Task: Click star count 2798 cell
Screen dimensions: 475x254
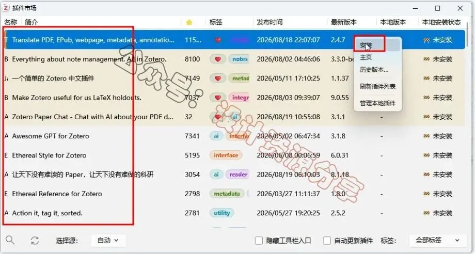Action: [192, 194]
